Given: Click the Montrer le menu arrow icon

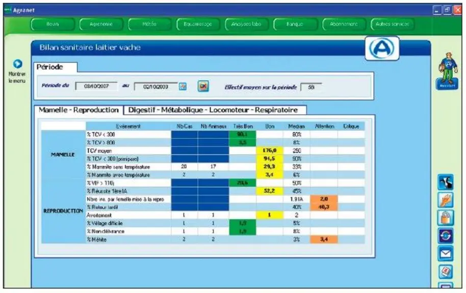Looking at the screenshot, I should tap(17, 64).
